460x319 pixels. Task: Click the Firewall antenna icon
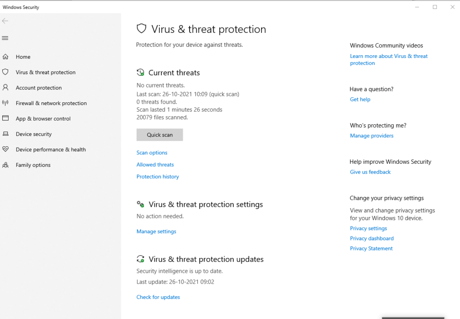(5, 103)
